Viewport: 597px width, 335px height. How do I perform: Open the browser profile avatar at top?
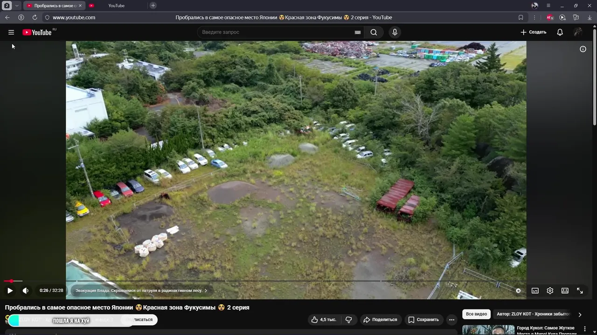click(535, 6)
